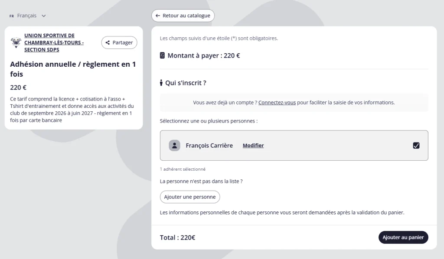Open Union Sportive de Chambray-lès-Tours link
This screenshot has width=444, height=259.
tap(54, 42)
